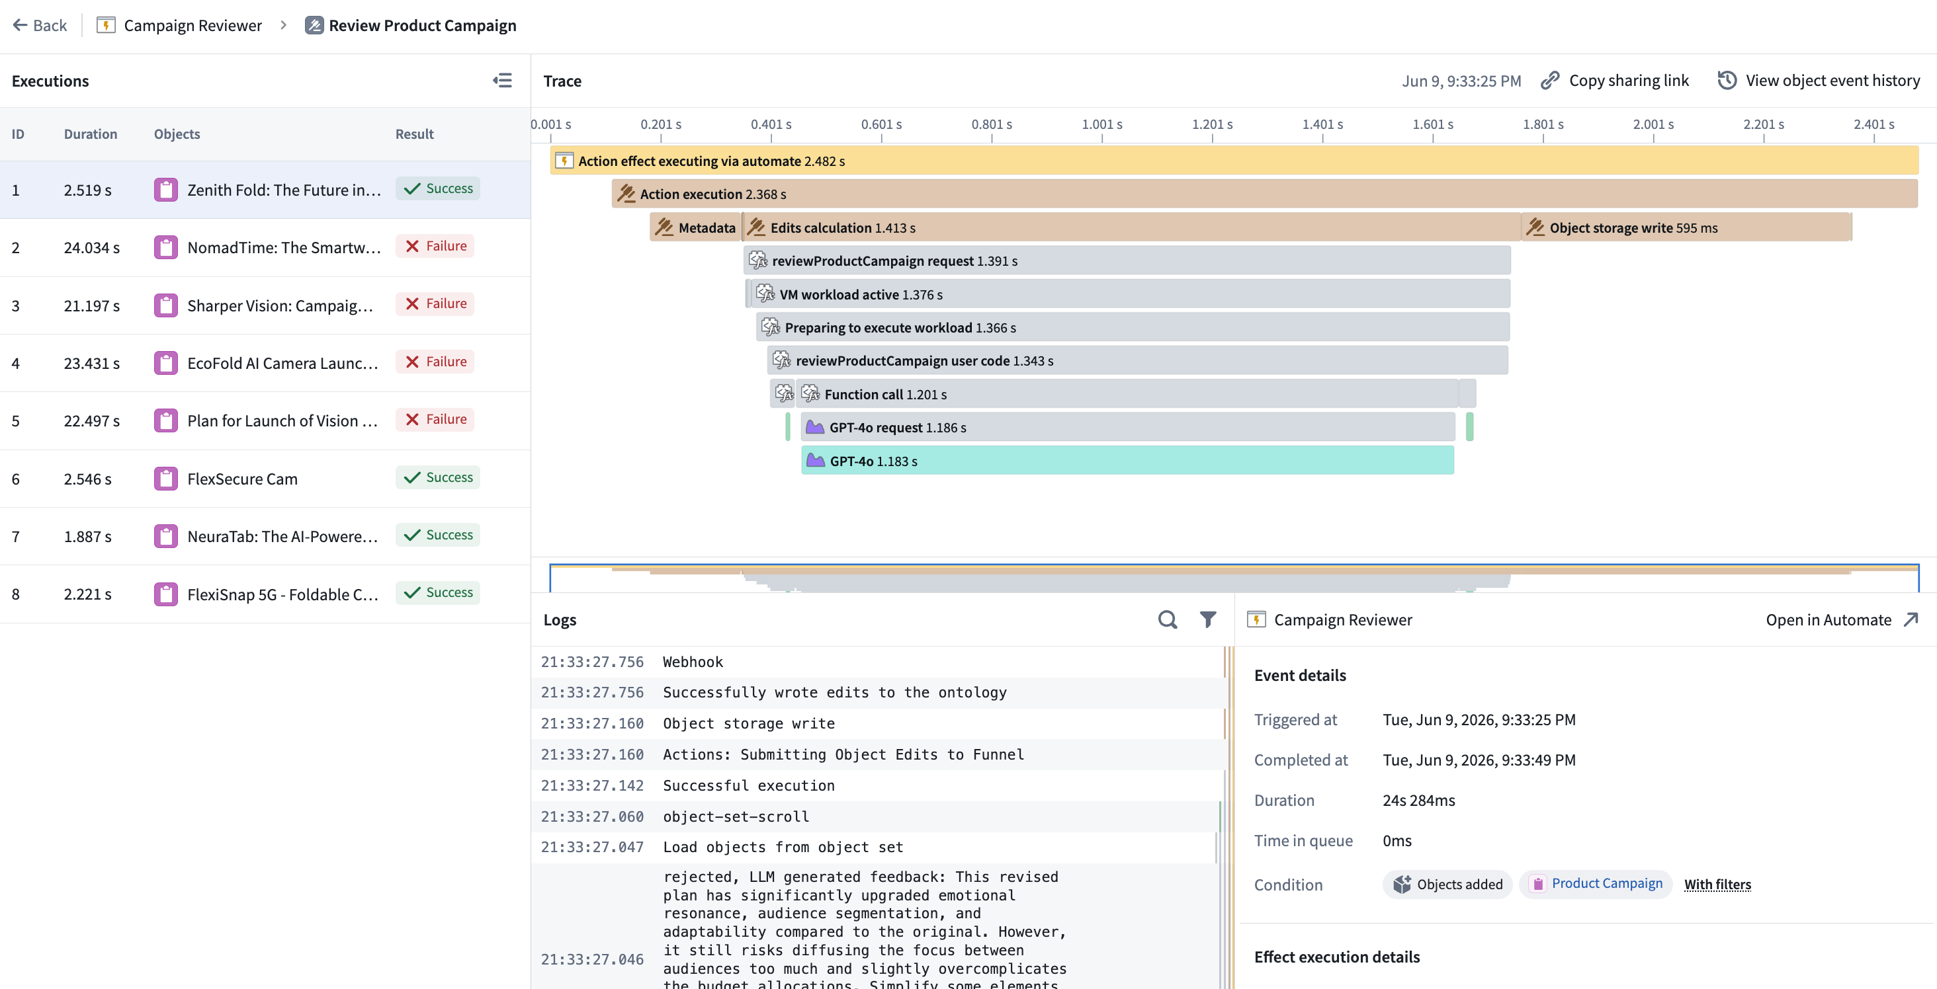Select Plan for Launch of Vision row
Screen dimensions: 1937x989
coord(265,421)
